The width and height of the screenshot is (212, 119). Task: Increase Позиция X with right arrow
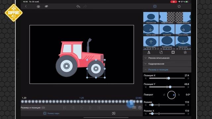tap(188, 78)
